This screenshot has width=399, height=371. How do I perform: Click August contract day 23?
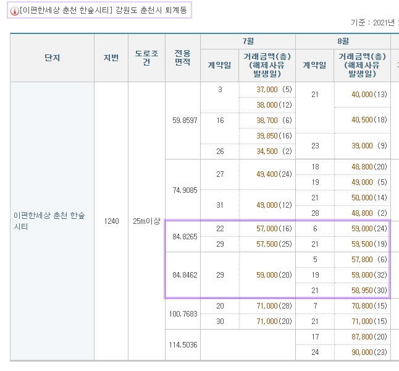click(315, 146)
